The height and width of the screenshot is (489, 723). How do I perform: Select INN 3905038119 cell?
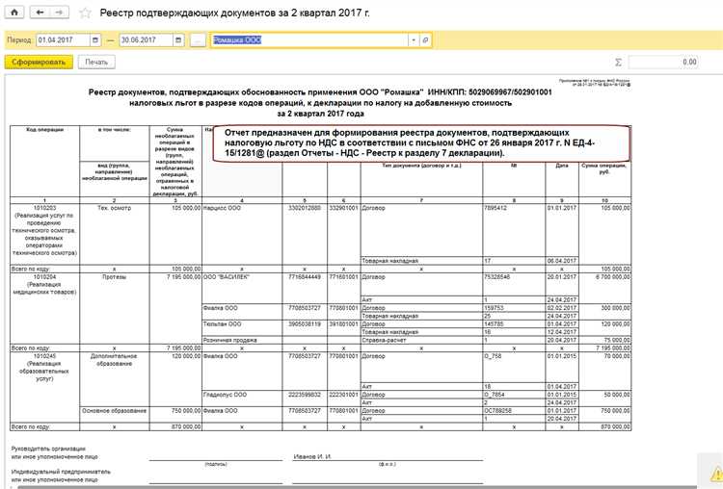click(x=305, y=328)
